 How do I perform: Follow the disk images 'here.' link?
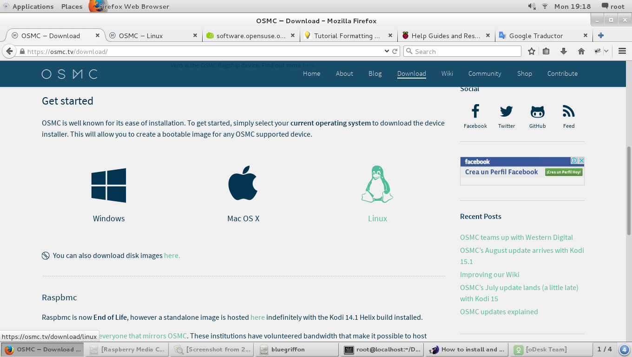click(172, 255)
